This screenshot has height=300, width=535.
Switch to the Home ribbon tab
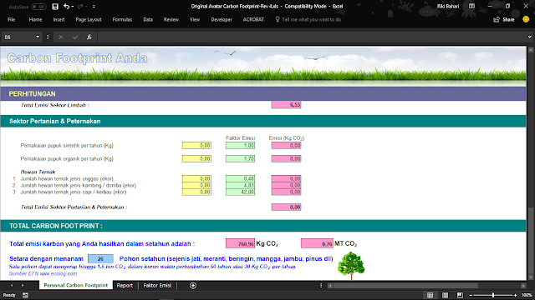35,20
